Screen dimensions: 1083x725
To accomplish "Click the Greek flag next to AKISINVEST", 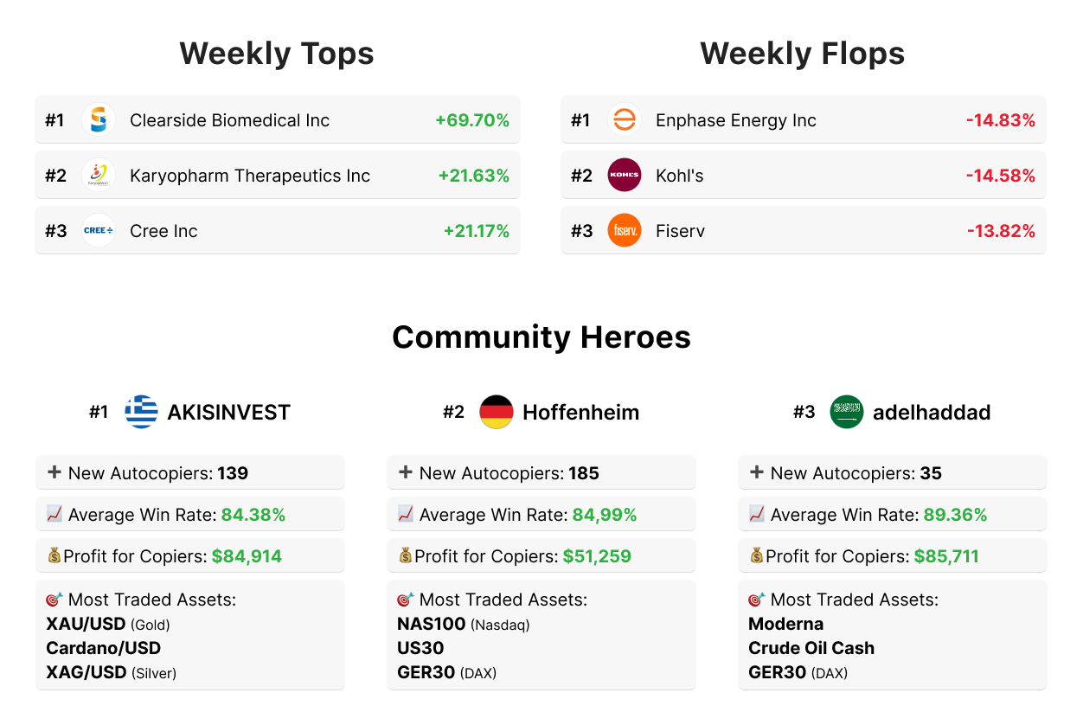I will (x=141, y=412).
